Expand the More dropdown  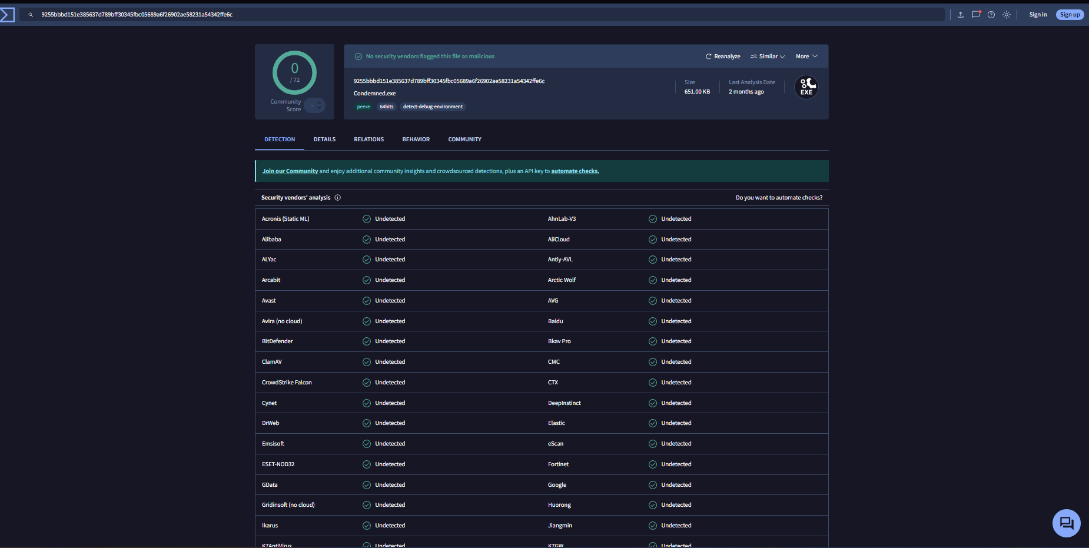(806, 57)
